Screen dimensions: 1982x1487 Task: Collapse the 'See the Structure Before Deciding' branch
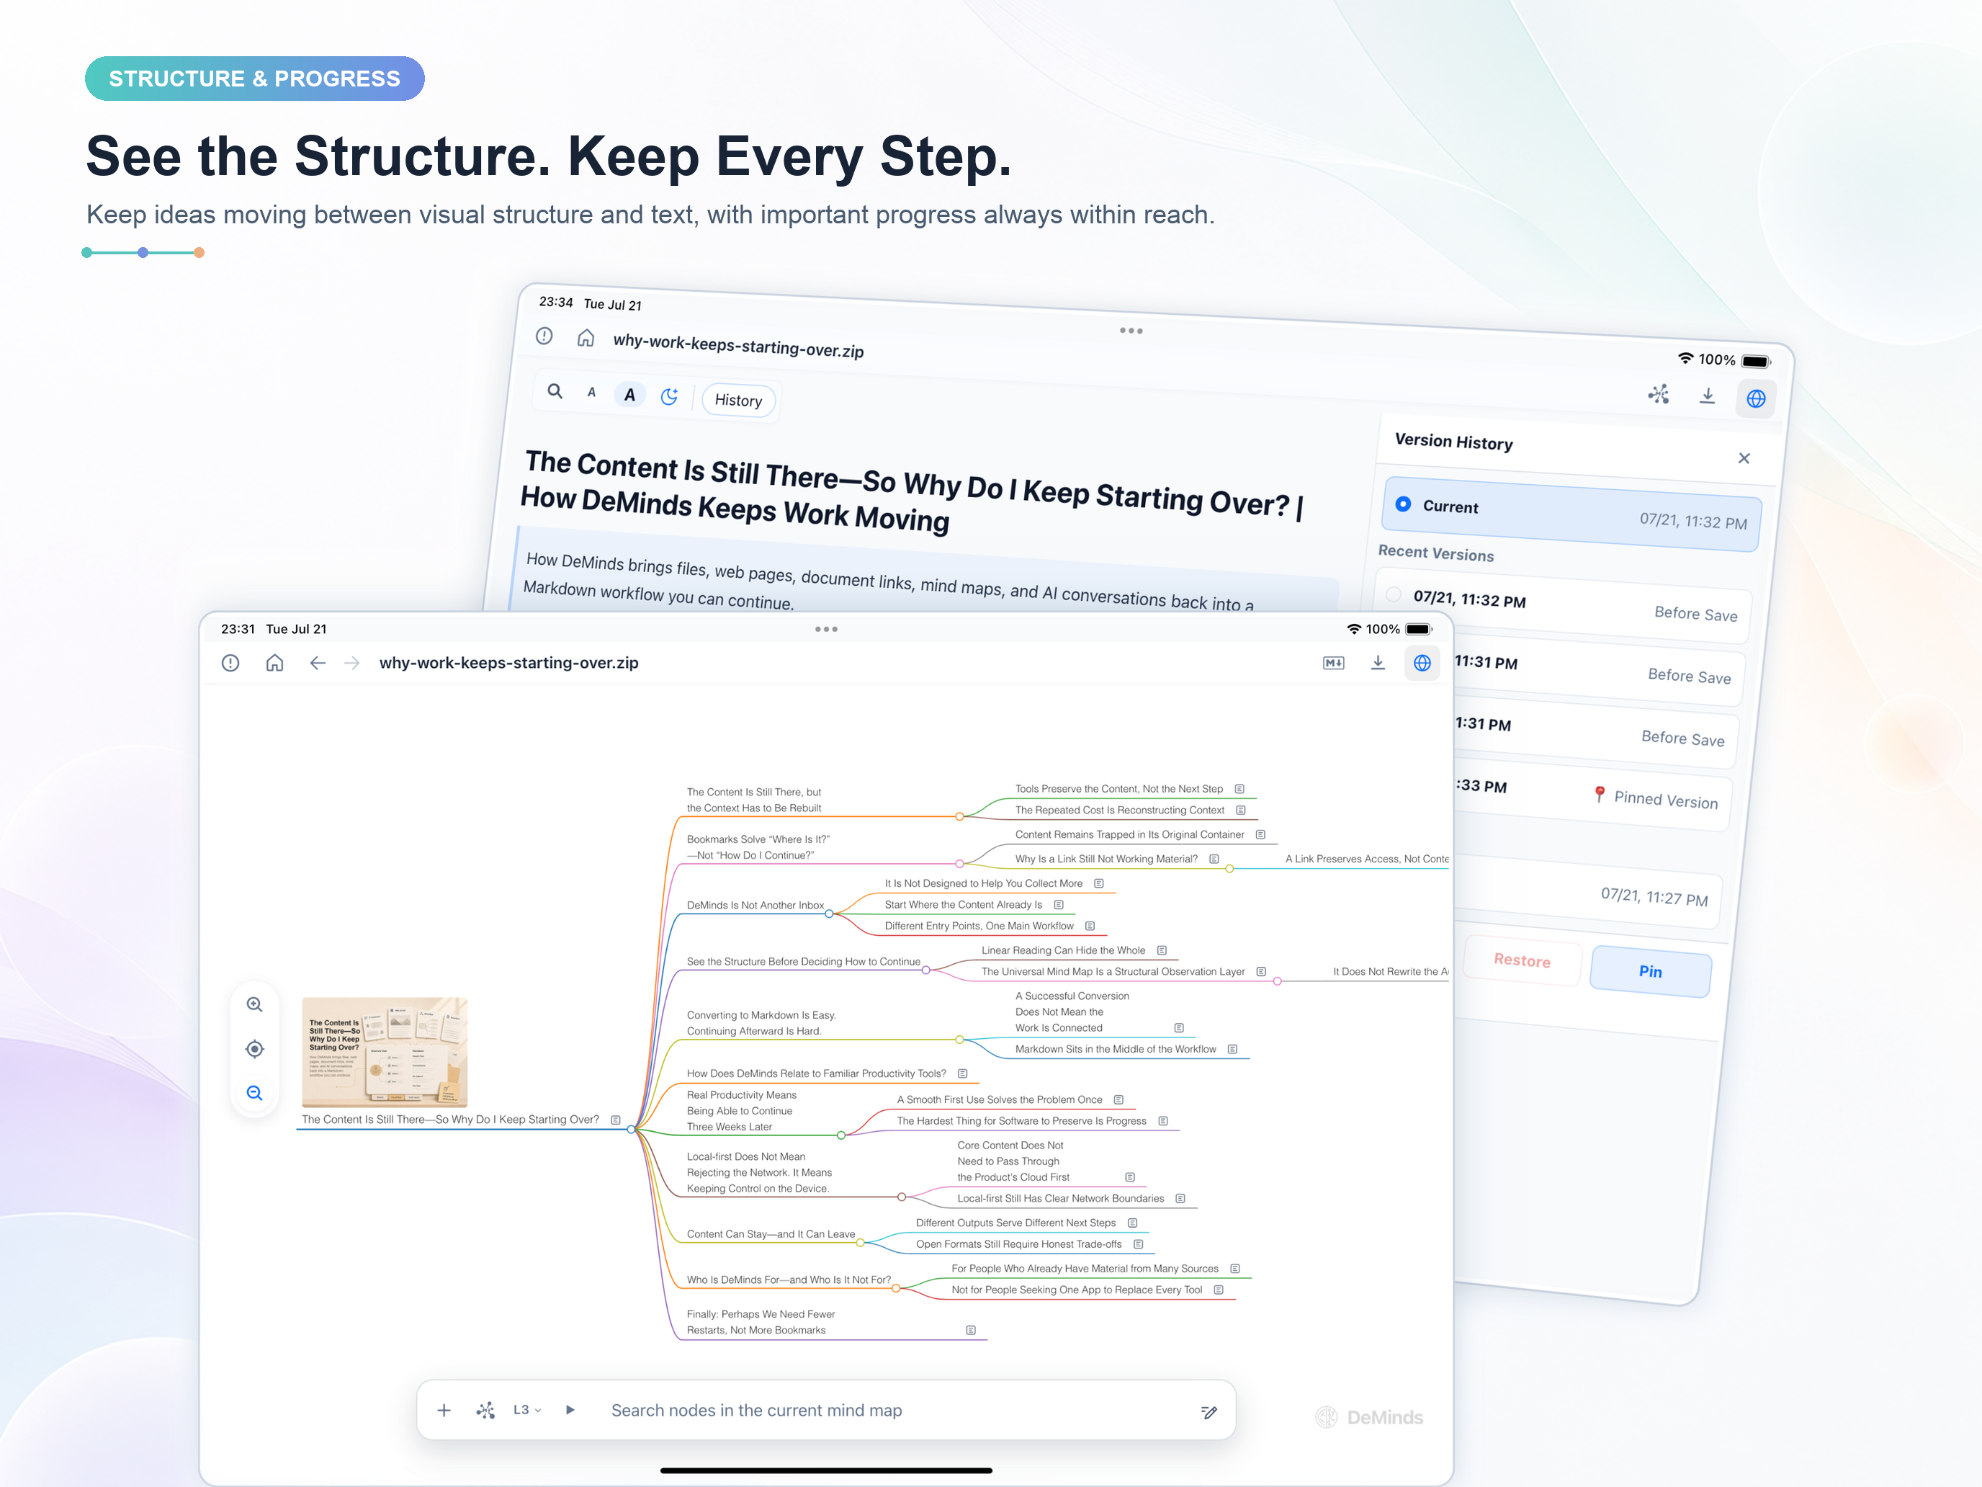pos(925,970)
